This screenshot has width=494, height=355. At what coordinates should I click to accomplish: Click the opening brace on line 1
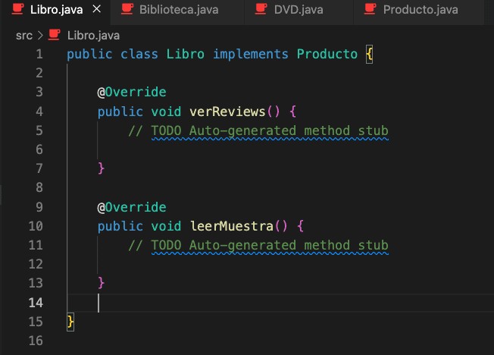tap(369, 55)
